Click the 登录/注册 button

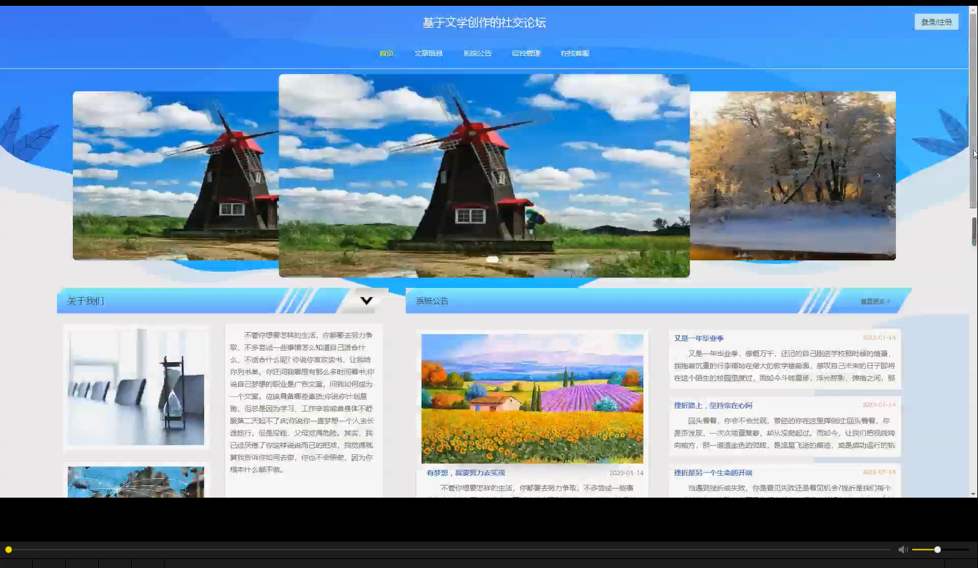click(x=935, y=21)
